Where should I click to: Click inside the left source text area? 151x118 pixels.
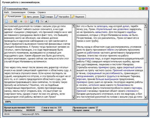tap(38, 61)
